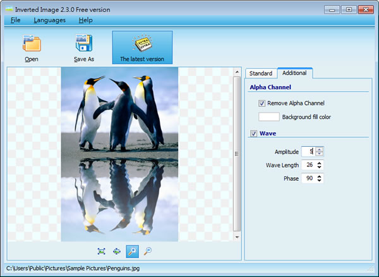Click the Open folder icon
Image resolution: width=379 pixels, height=277 pixels.
tap(32, 43)
